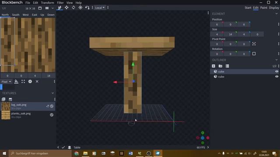Open the Filter menu
280x157 pixels.
click(x=60, y=3)
